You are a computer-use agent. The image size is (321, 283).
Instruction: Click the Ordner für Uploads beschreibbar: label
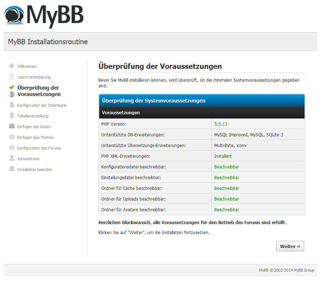coord(133,199)
